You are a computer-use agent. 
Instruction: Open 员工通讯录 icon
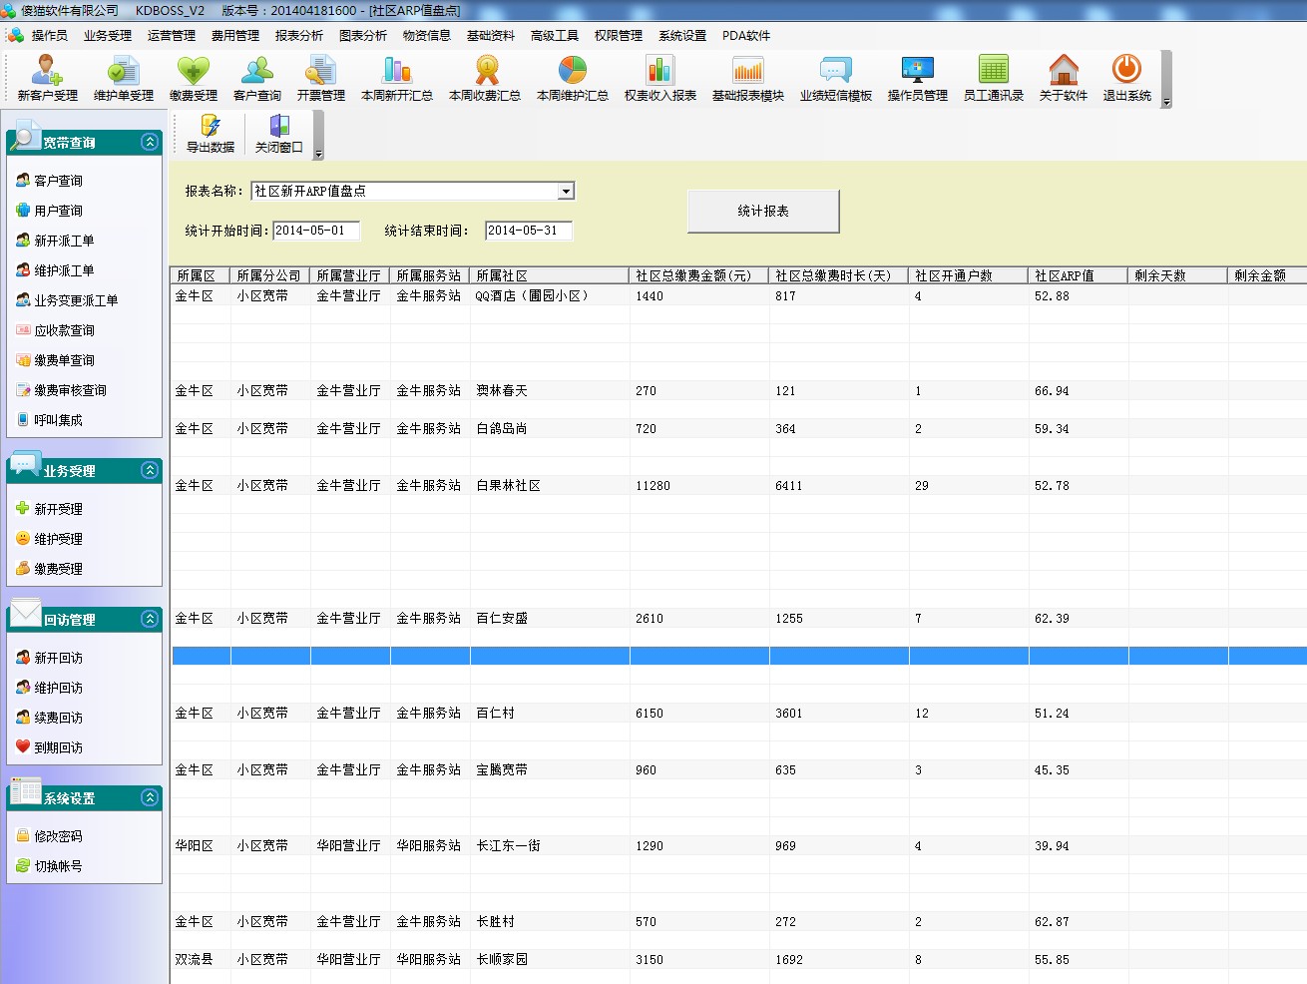pos(994,78)
